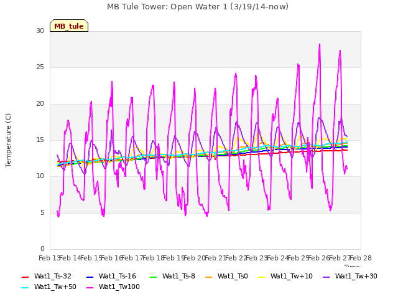Viewport: 398px width, 299px height.
Task: Click the magenta Wat1_Tw100 legend swatch
Action: coord(90,288)
